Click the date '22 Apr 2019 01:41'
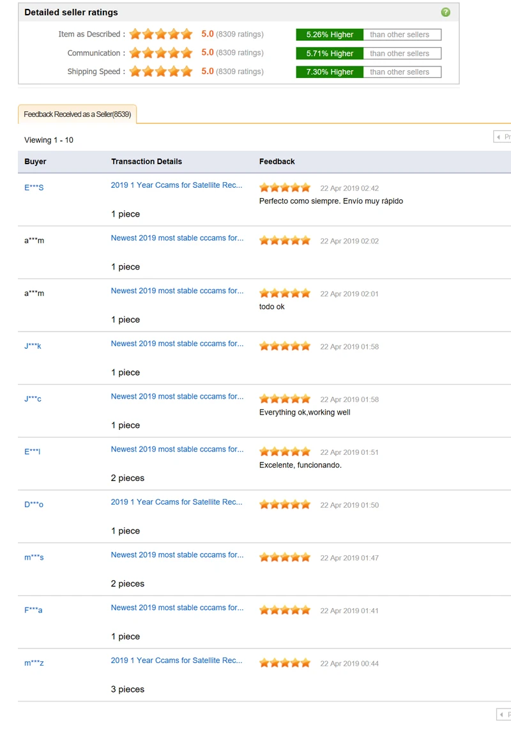This screenshot has height=734, width=511. [x=349, y=611]
